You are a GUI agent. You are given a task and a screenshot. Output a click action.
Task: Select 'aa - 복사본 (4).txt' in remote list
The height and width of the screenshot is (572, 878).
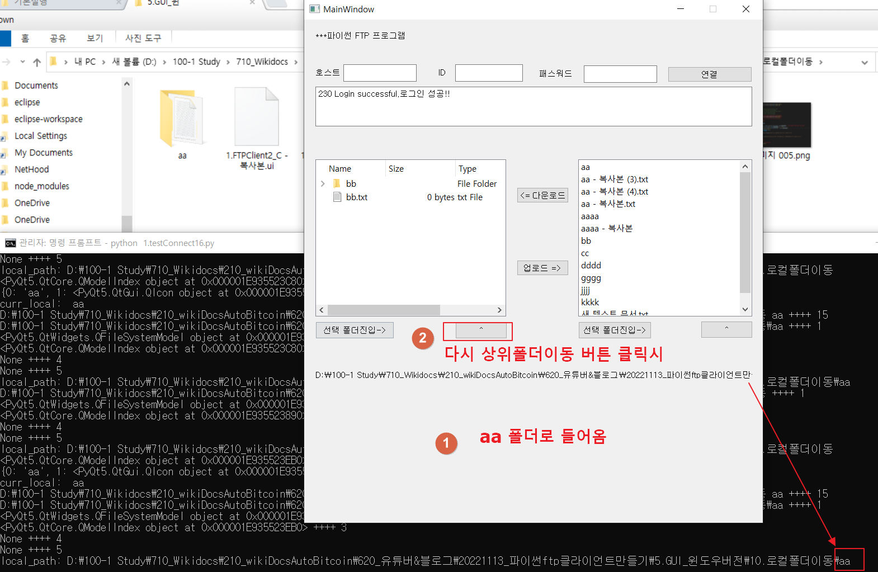point(615,192)
